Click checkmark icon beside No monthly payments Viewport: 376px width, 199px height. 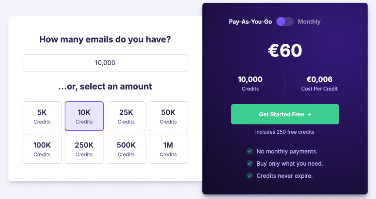(250, 151)
